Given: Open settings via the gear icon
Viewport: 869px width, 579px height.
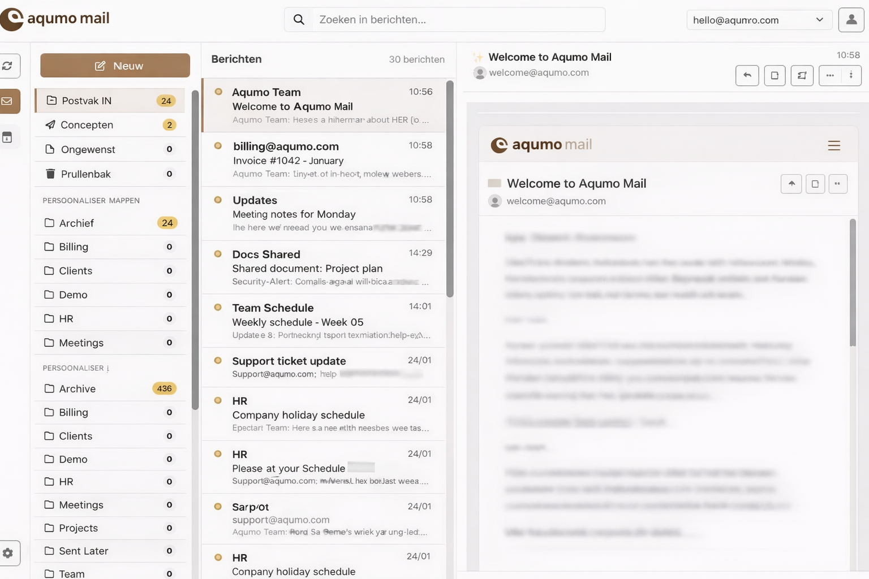Looking at the screenshot, I should [8, 553].
